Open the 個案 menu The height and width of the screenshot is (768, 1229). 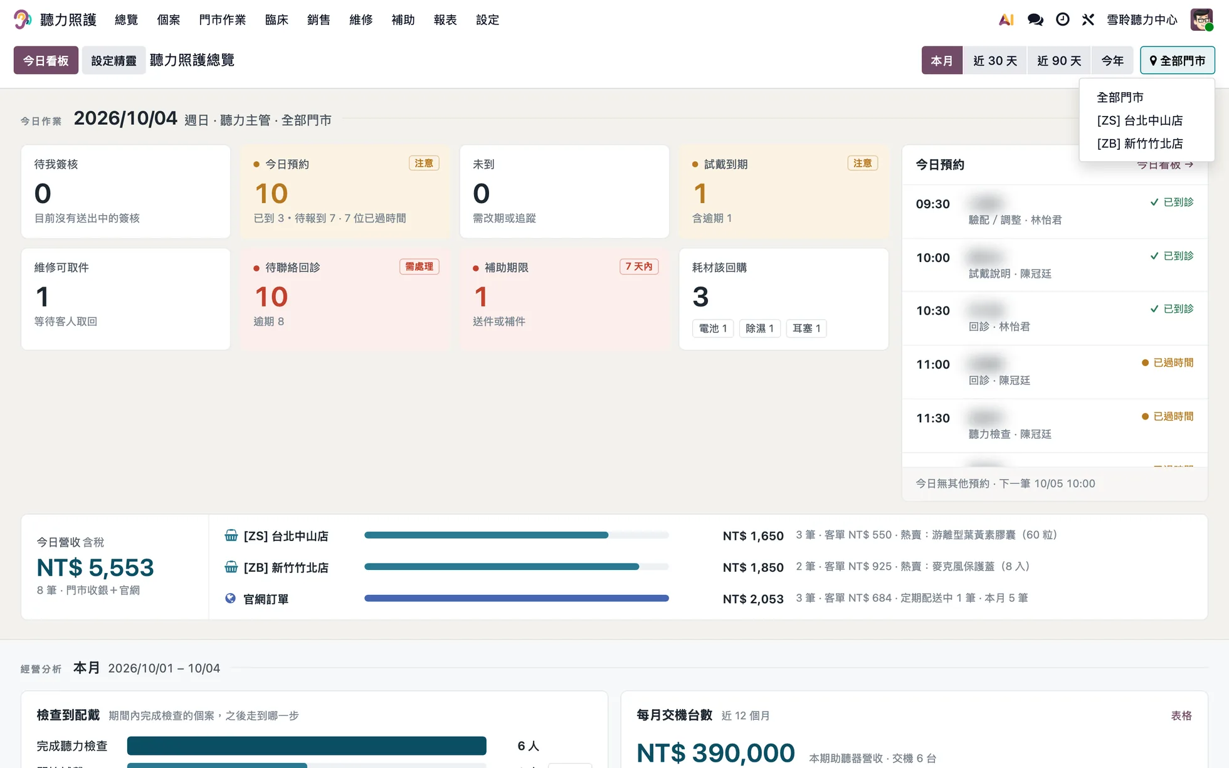click(168, 19)
